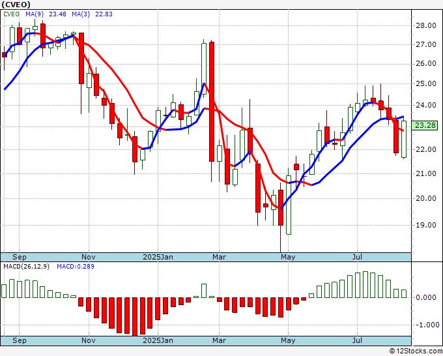Click Jul on the MACD panel's date axis
Viewport: 443px width, 356px height.
click(x=358, y=340)
